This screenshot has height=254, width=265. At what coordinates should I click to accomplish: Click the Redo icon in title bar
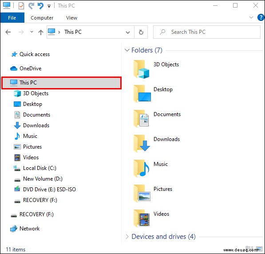coord(31,6)
